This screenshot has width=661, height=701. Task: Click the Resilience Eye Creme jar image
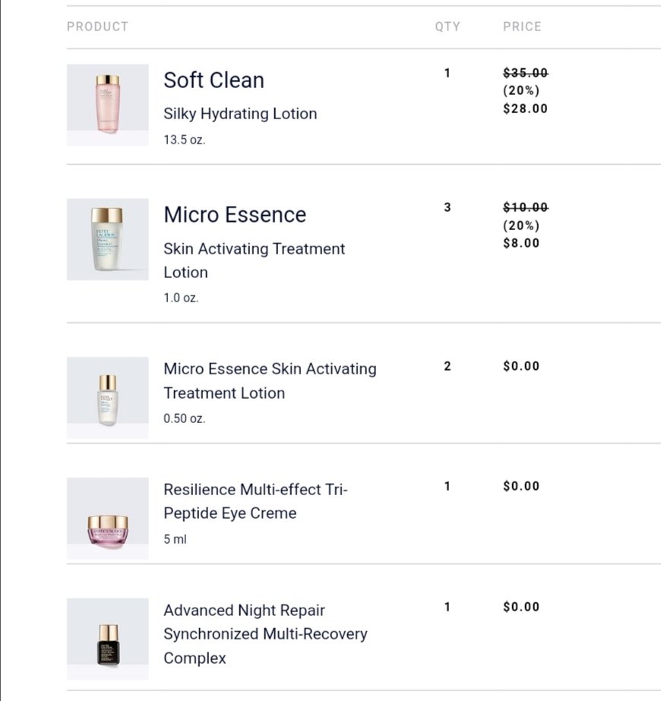coord(107,518)
